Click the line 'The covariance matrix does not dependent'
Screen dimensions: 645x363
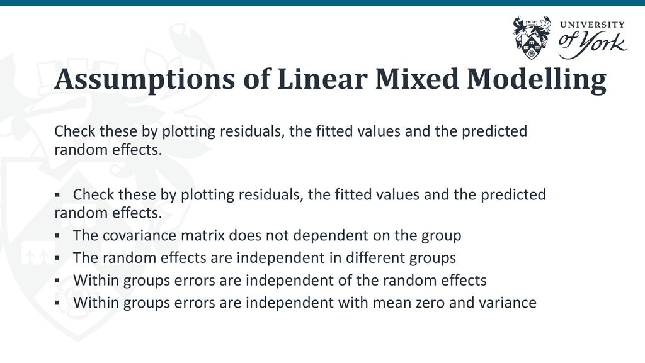pos(267,236)
